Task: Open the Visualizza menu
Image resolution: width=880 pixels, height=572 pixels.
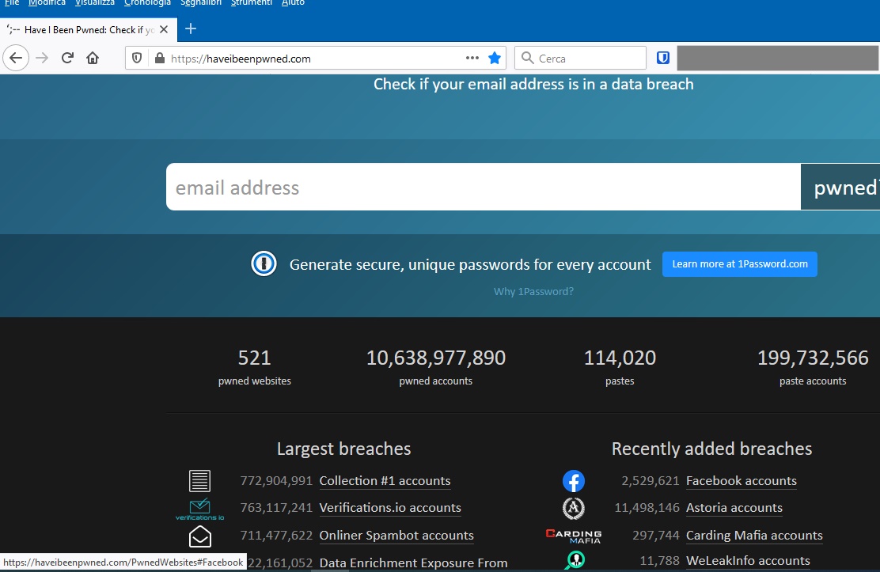Action: (x=95, y=3)
